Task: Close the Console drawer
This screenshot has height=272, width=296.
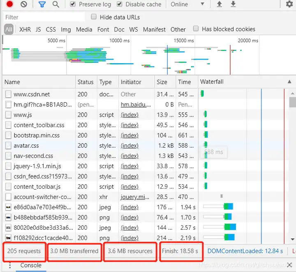Action: coord(289,265)
